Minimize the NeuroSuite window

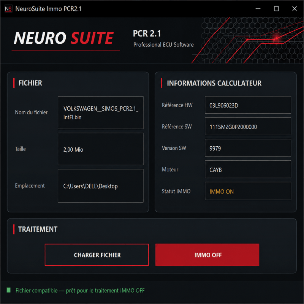258,9
